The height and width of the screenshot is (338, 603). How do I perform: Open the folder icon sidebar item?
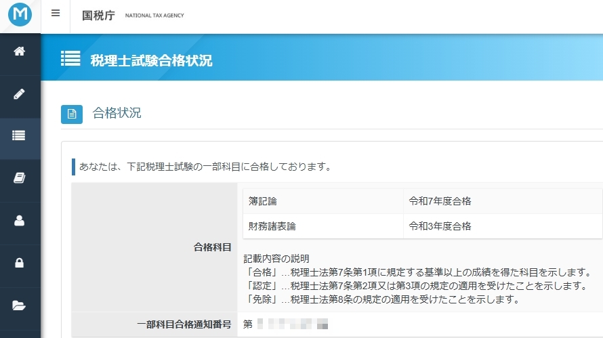click(x=20, y=305)
